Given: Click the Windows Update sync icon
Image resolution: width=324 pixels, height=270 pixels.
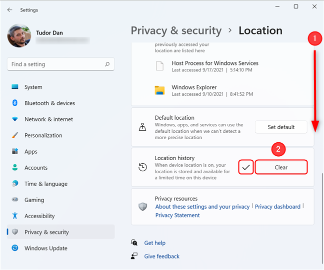Looking at the screenshot, I should pyautogui.click(x=15, y=248).
